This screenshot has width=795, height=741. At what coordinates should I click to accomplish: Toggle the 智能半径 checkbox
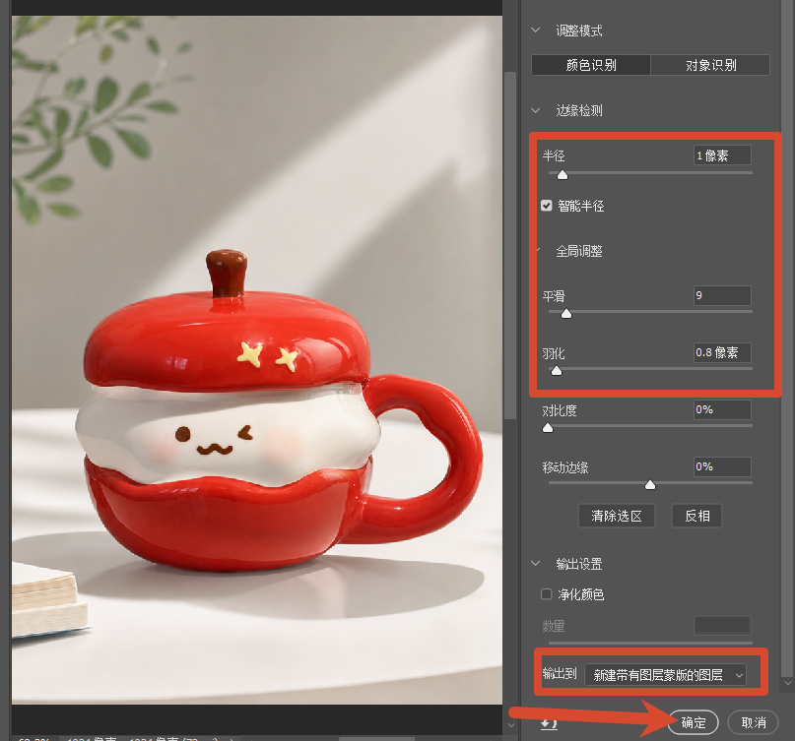point(546,206)
